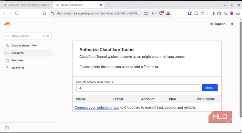This screenshot has height=133, width=242.
Task: Switch to the Account home browser tab
Action: click(27, 5)
